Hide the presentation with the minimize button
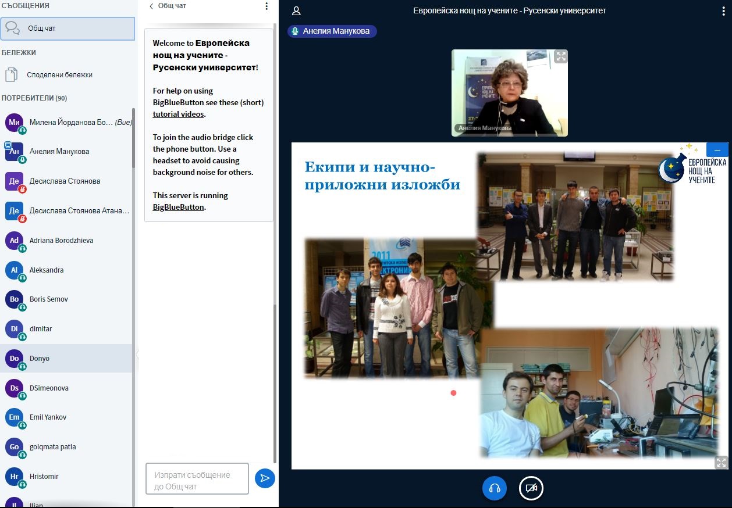 [x=717, y=150]
